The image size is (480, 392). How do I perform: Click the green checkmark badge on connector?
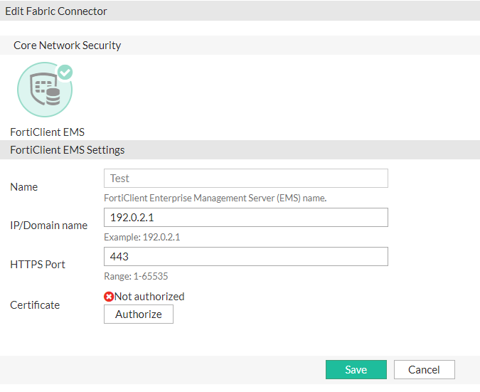(65, 72)
